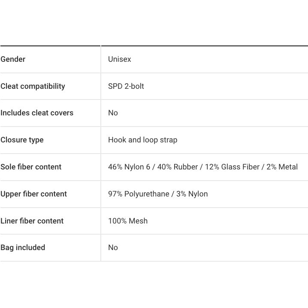Click the Closure type label
The image size is (308, 308).
(22, 140)
